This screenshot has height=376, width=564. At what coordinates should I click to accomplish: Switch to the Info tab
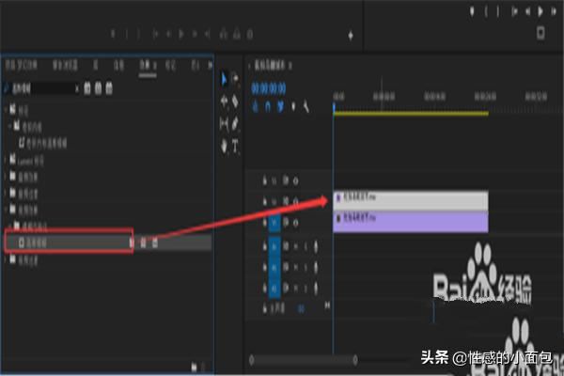118,65
